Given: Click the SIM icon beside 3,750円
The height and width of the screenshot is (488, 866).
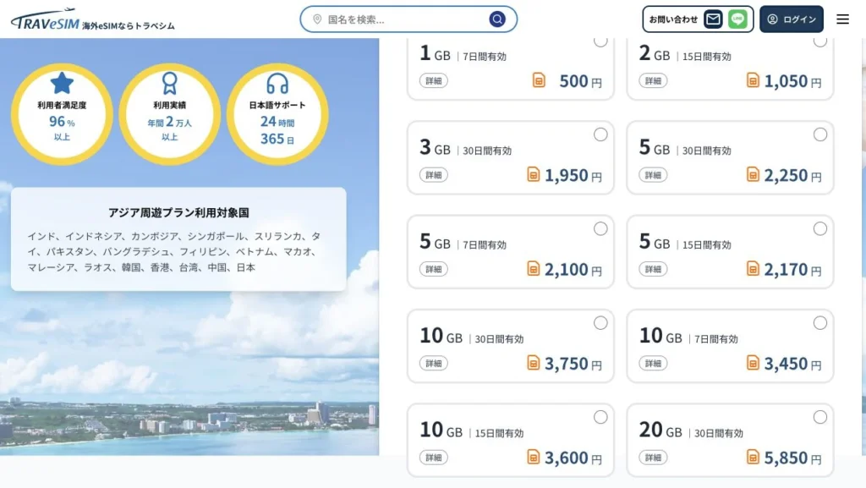Looking at the screenshot, I should 533,363.
